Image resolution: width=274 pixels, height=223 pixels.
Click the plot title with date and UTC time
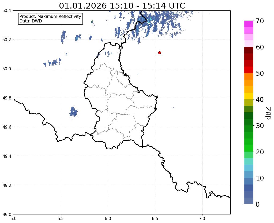click(122, 6)
